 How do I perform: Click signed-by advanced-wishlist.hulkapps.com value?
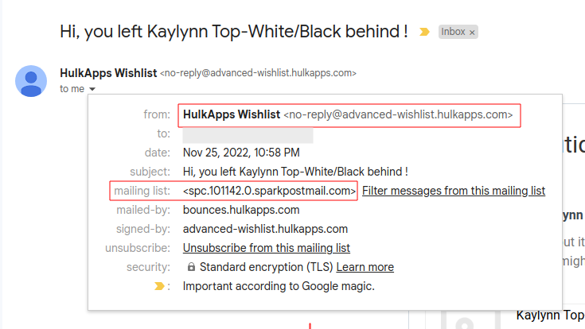pos(265,229)
